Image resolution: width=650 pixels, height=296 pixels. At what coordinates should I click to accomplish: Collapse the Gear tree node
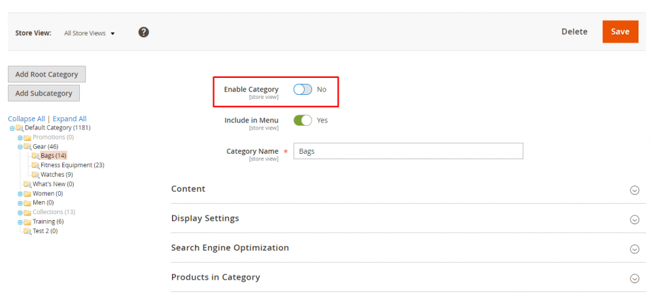pyautogui.click(x=20, y=147)
